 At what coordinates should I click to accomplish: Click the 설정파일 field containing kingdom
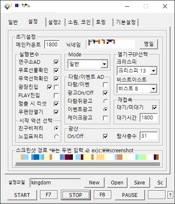tap(55, 183)
